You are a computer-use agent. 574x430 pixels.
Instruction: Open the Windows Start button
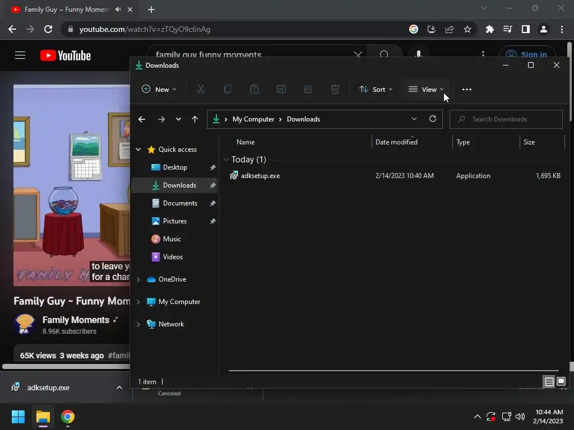18,417
